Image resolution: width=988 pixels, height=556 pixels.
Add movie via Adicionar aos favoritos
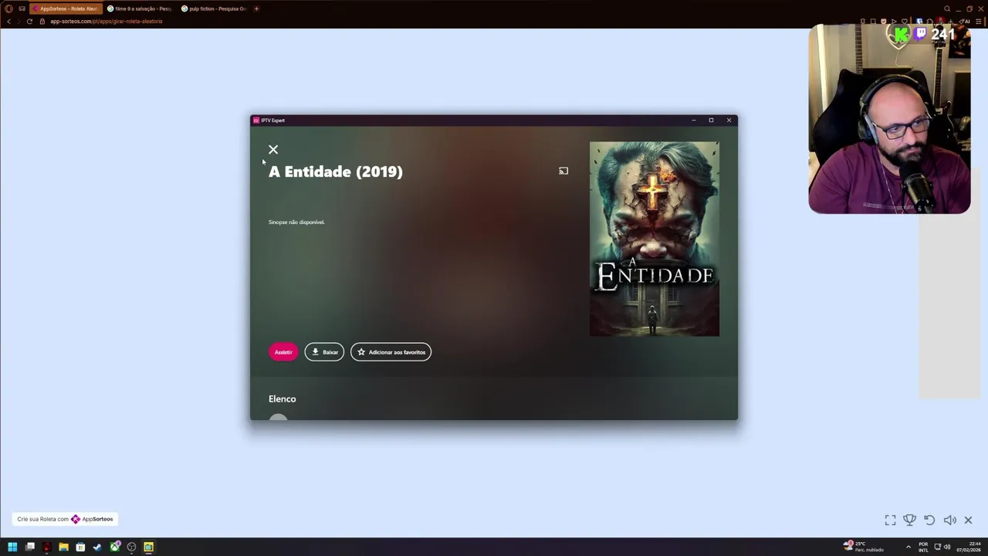point(391,352)
